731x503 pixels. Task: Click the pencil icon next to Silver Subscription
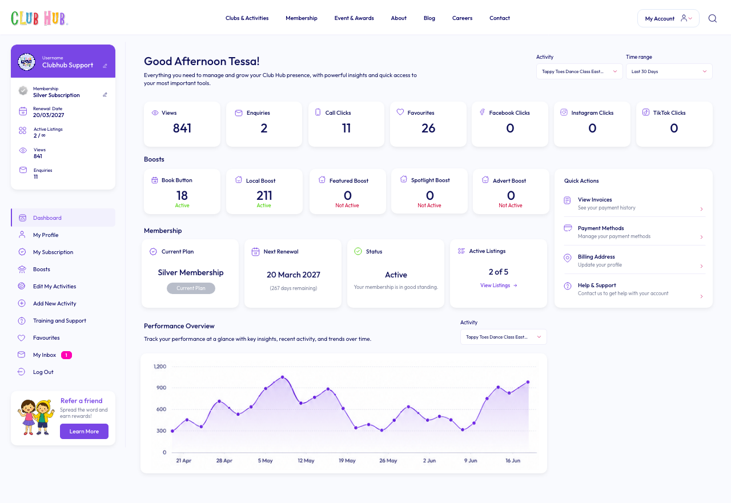click(x=105, y=95)
